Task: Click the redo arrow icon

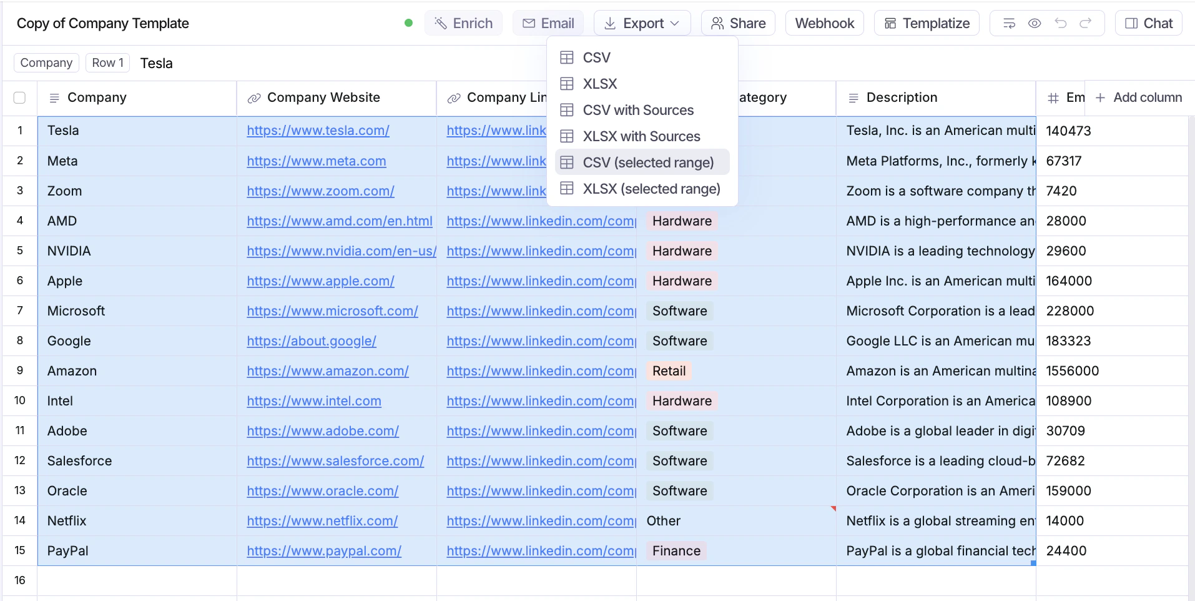Action: click(x=1086, y=23)
